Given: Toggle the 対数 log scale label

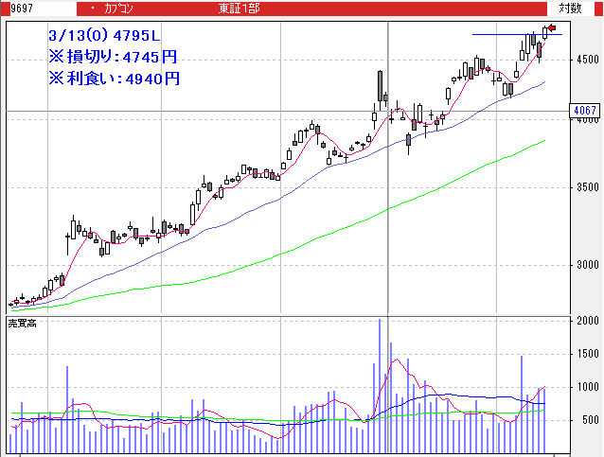Looking at the screenshot, I should point(569,8).
